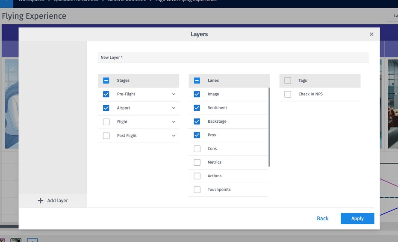Click the Check In NPS label
Screen dimensions: 398x242
click(x=310, y=94)
